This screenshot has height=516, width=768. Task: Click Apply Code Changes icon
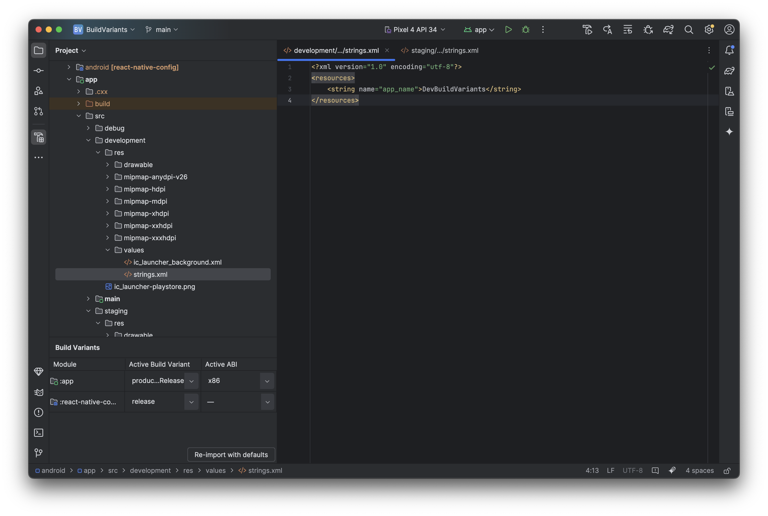point(628,30)
